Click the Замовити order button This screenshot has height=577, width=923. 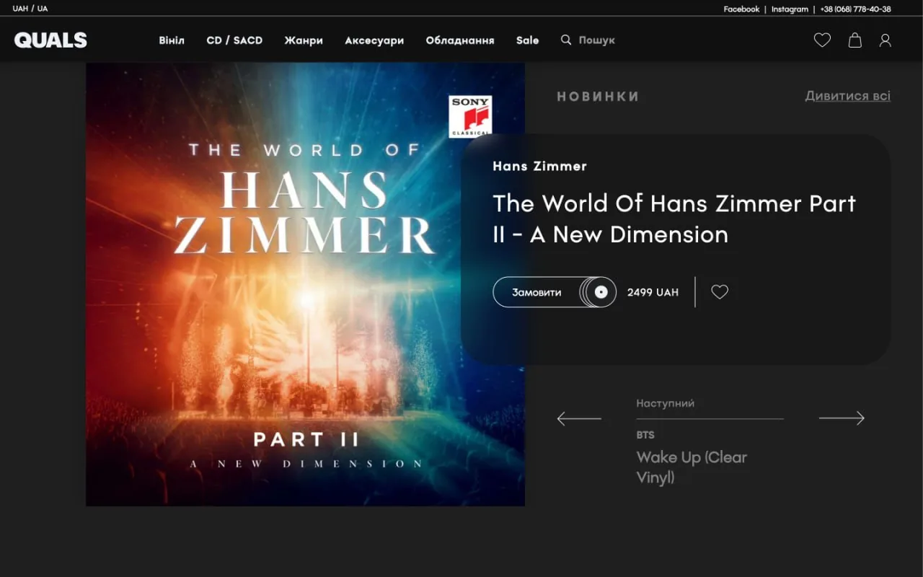click(x=555, y=292)
